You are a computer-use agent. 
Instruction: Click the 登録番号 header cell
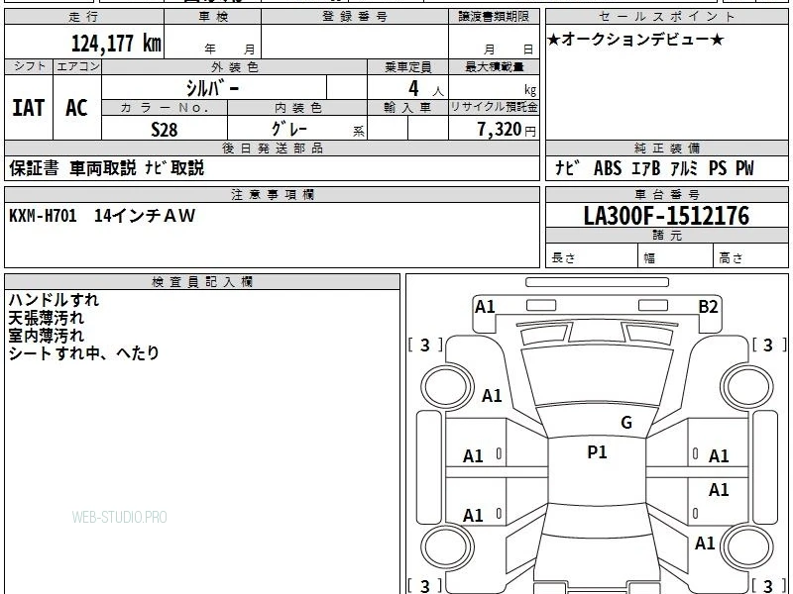pyautogui.click(x=355, y=17)
